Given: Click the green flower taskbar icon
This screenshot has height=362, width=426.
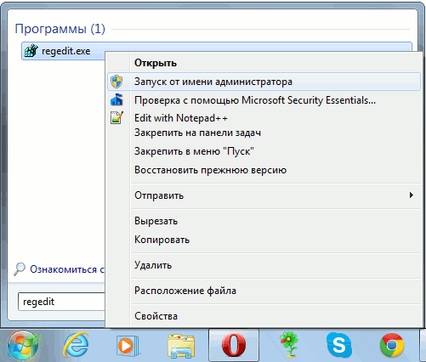Looking at the screenshot, I should tap(289, 345).
